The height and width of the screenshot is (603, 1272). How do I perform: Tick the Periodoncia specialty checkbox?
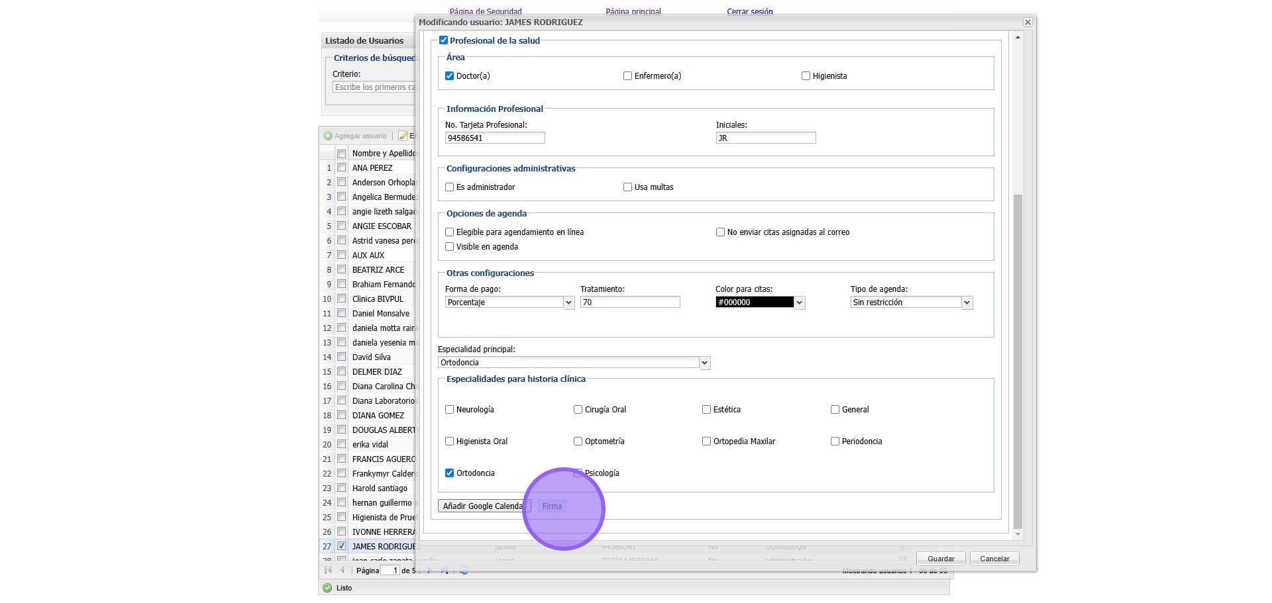coord(835,441)
